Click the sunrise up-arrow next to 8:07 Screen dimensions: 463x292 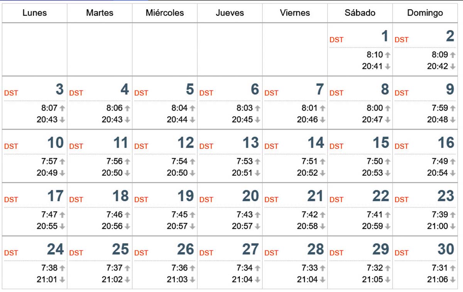point(62,108)
